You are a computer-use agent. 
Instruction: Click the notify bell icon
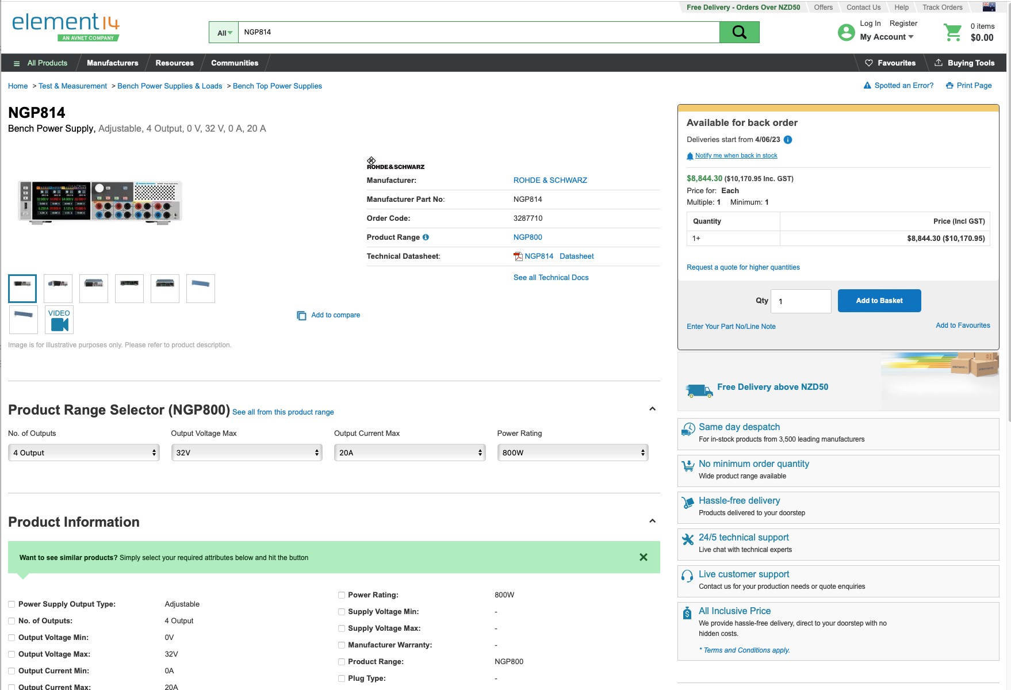[x=690, y=156]
